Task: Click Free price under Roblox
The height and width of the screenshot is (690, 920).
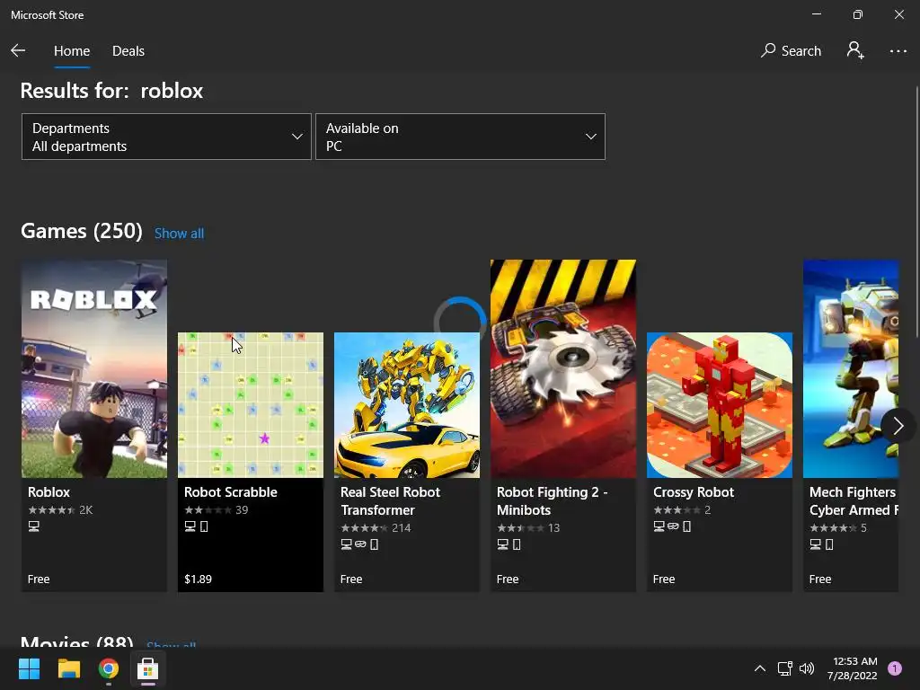Action: (x=39, y=579)
